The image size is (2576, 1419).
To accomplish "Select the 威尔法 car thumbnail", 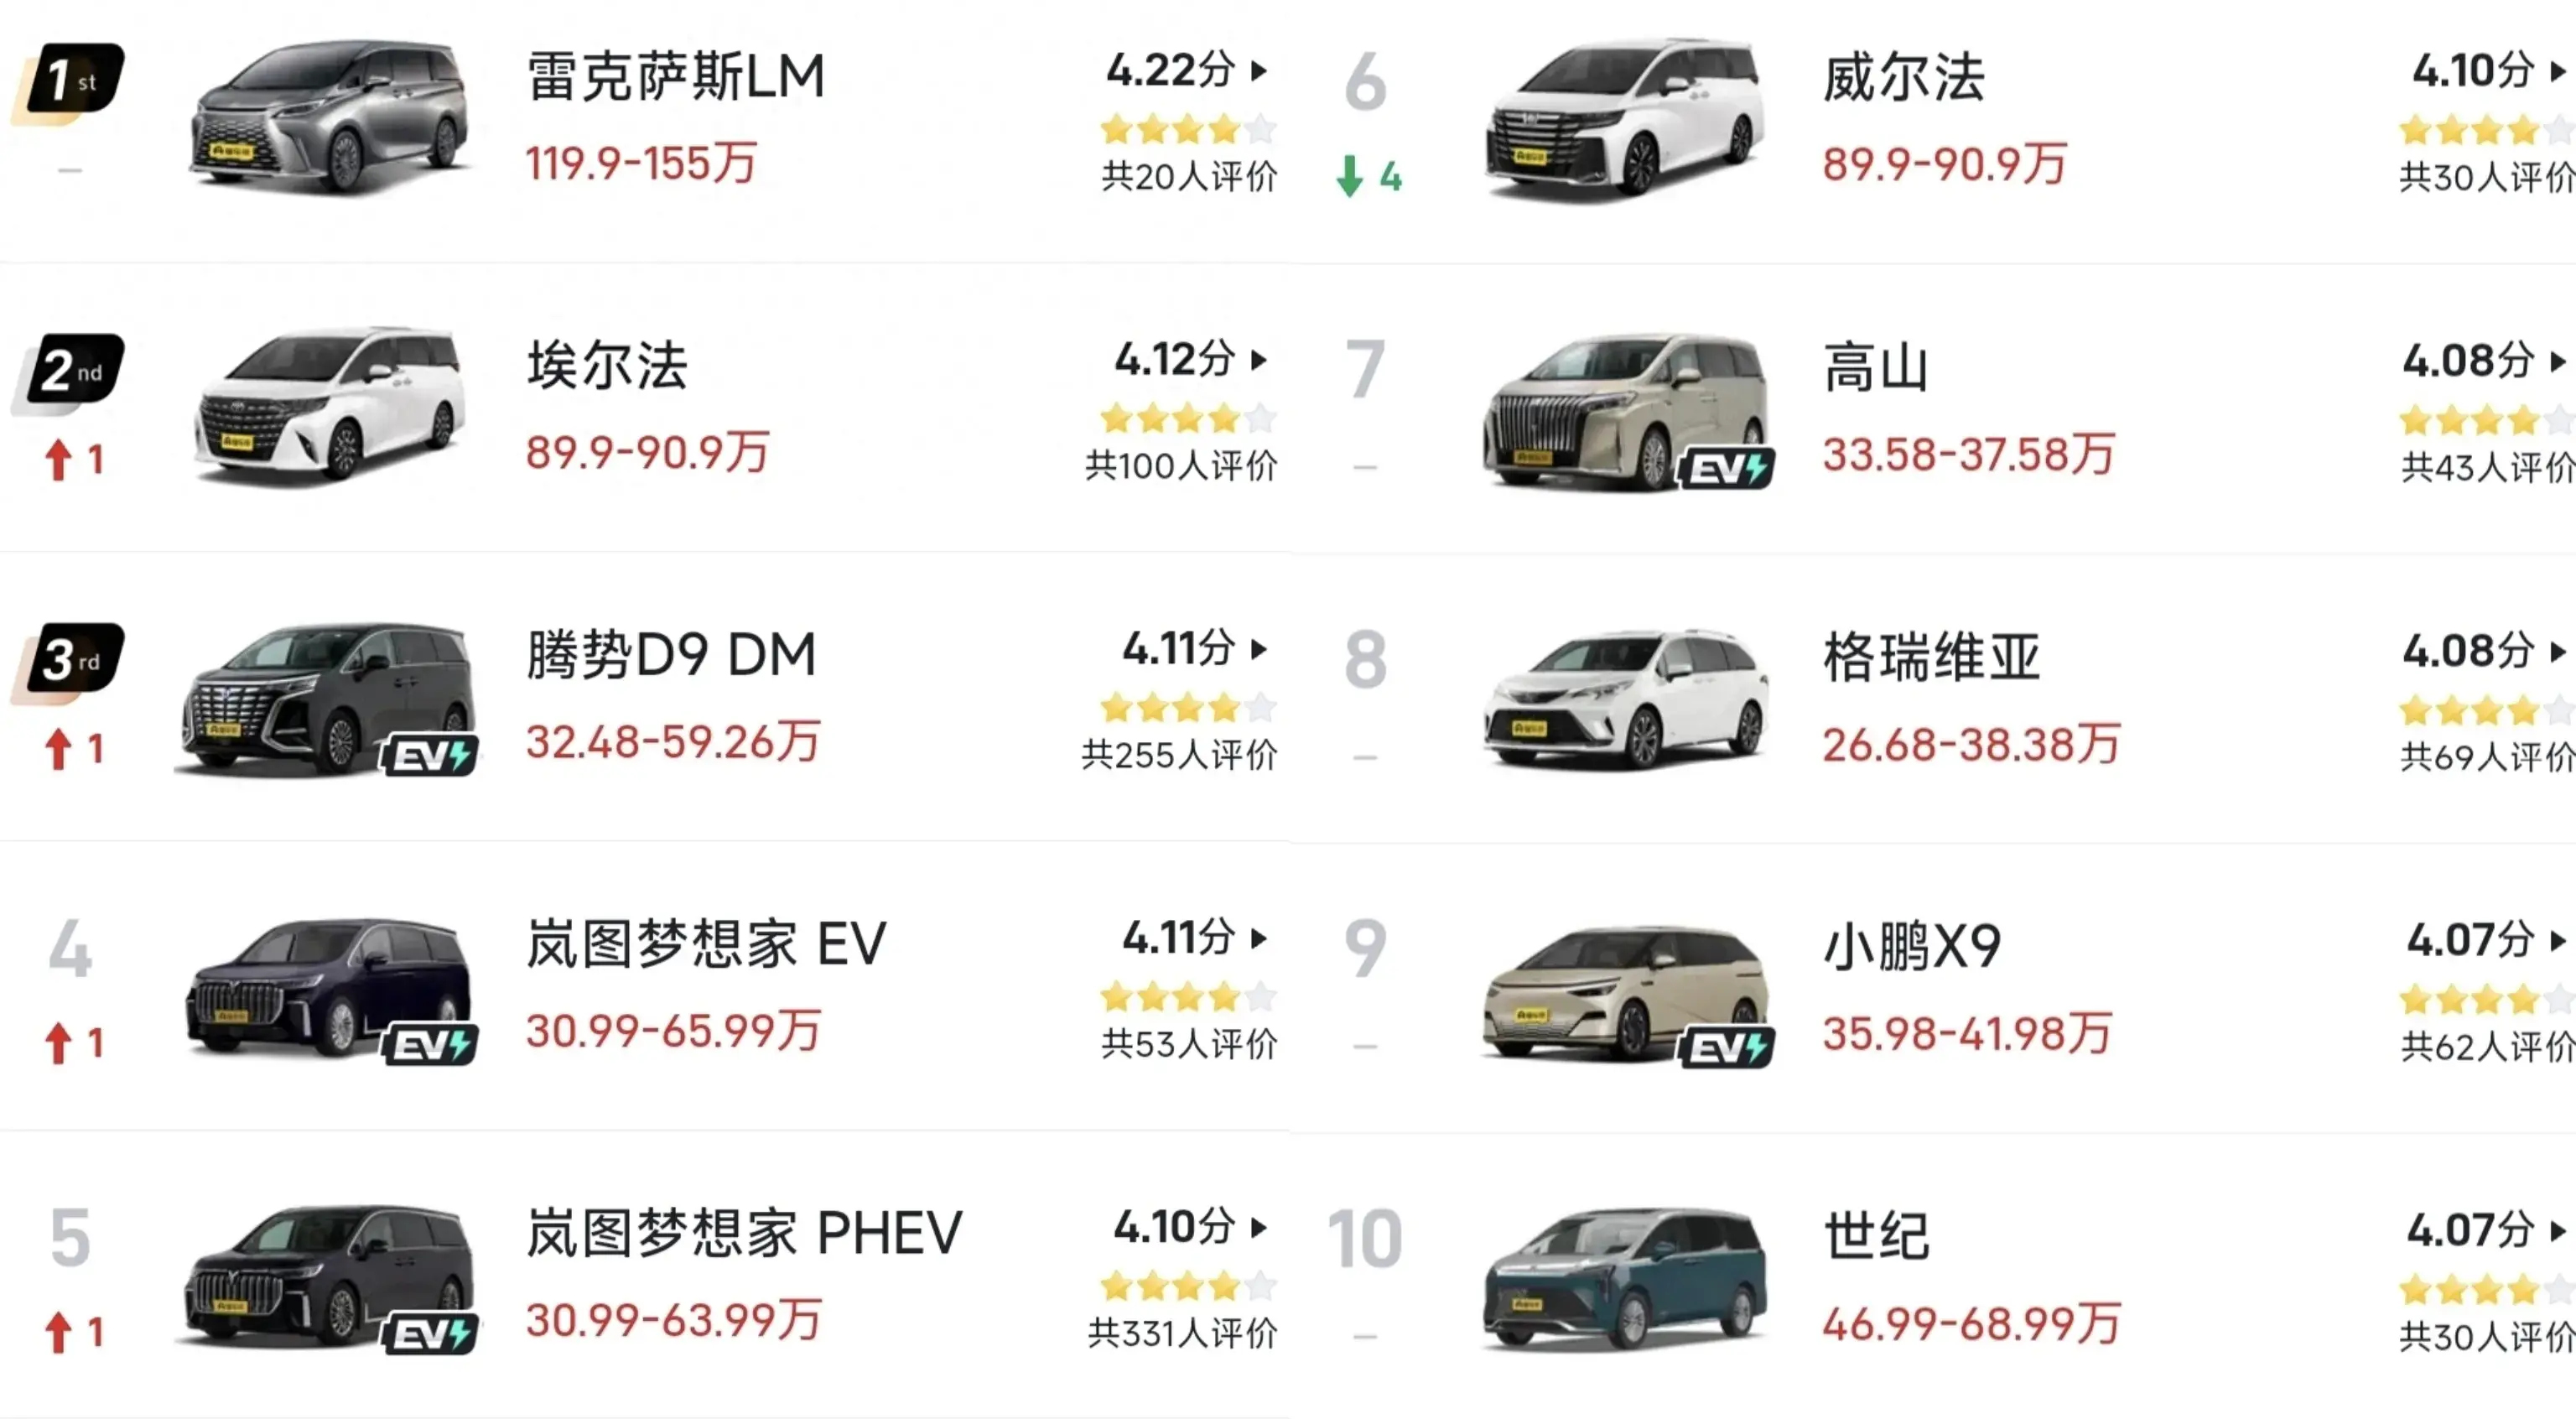I will tap(1624, 120).
